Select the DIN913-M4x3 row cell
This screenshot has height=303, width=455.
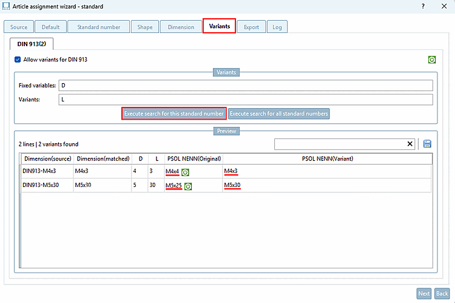pyautogui.click(x=47, y=171)
